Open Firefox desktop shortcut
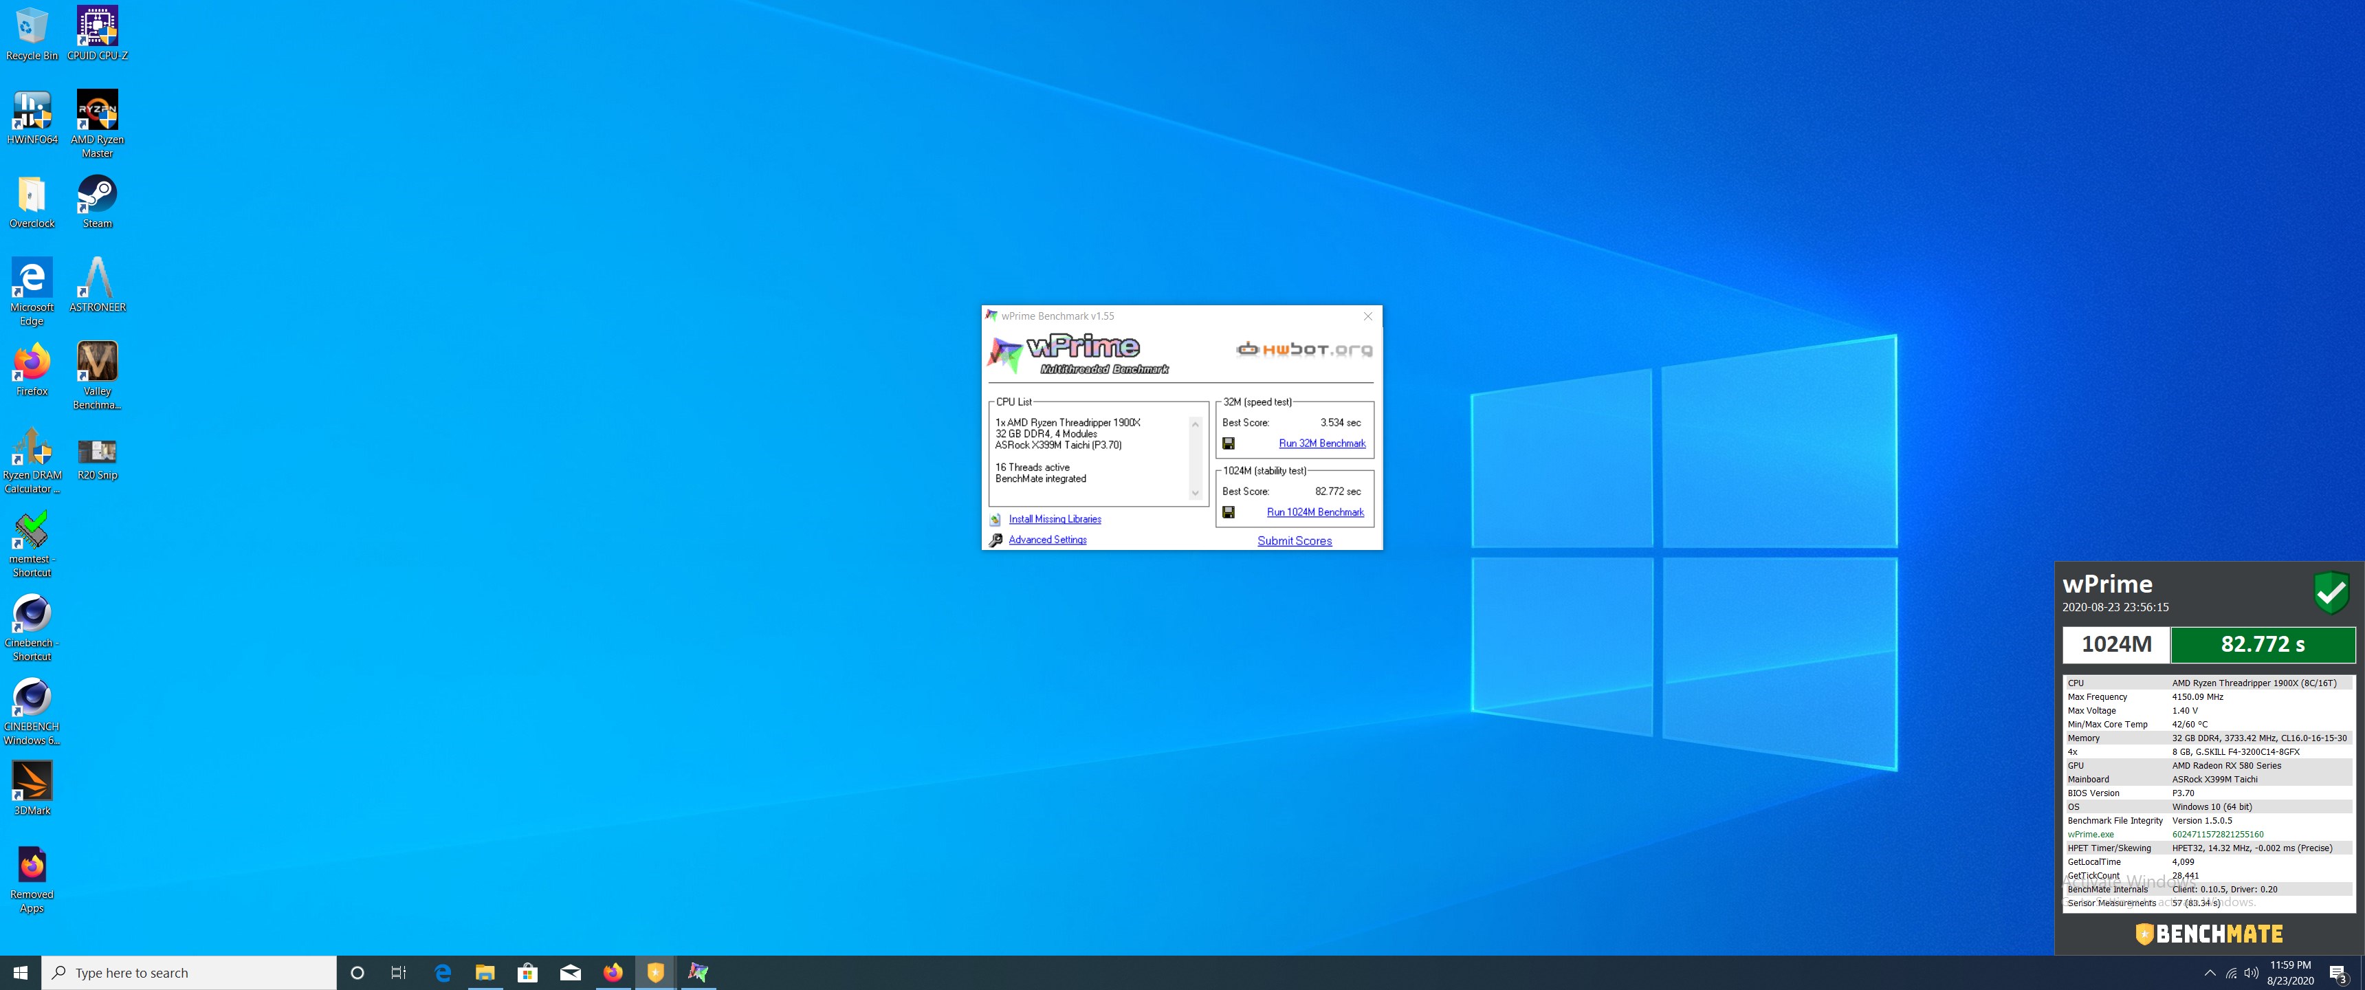This screenshot has height=990, width=2365. 32,370
